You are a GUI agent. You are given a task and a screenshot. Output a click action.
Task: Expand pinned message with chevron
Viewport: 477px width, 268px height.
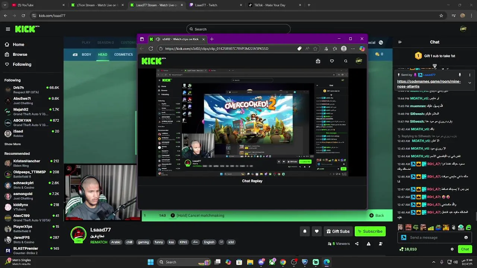click(470, 83)
